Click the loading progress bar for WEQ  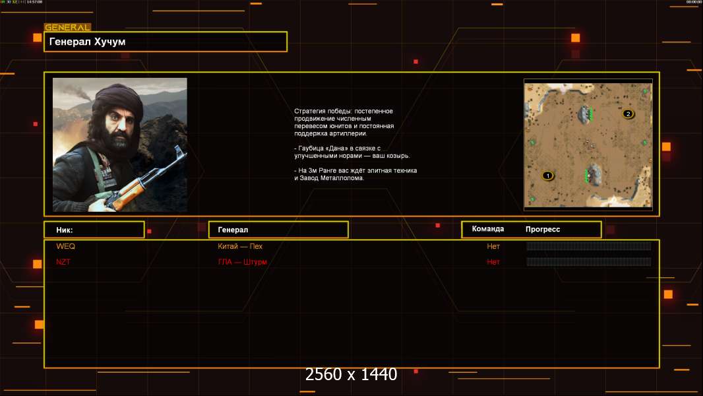click(x=589, y=246)
